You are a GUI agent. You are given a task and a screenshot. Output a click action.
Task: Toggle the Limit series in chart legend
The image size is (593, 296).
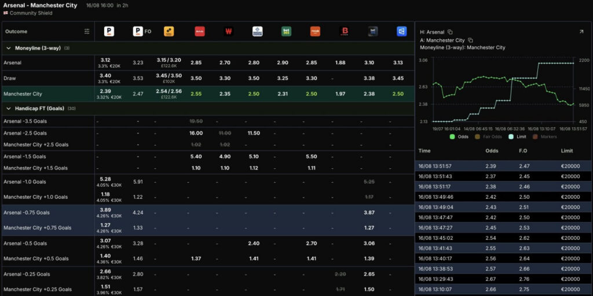518,136
